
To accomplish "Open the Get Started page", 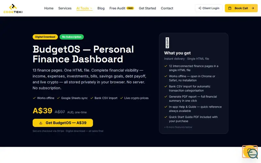I will pyautogui.click(x=147, y=8).
